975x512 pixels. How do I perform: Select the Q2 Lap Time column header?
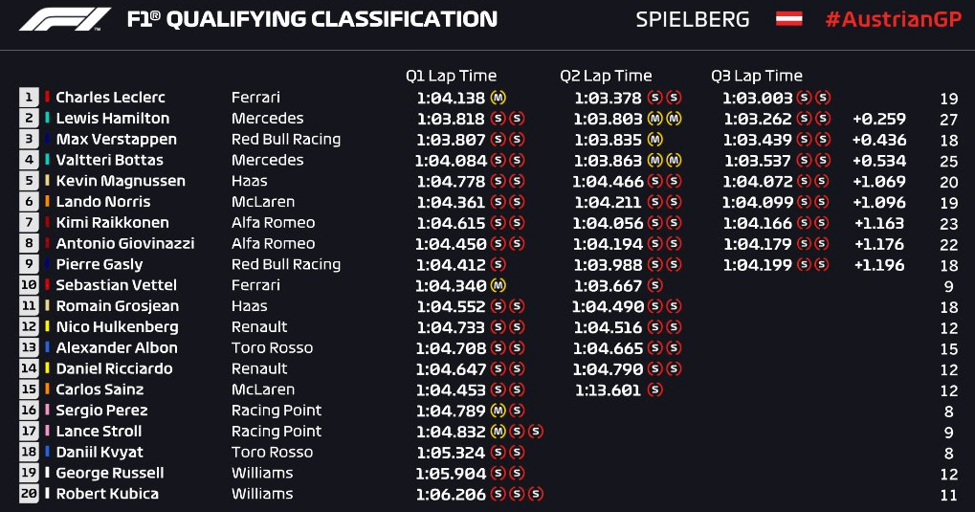pos(606,76)
